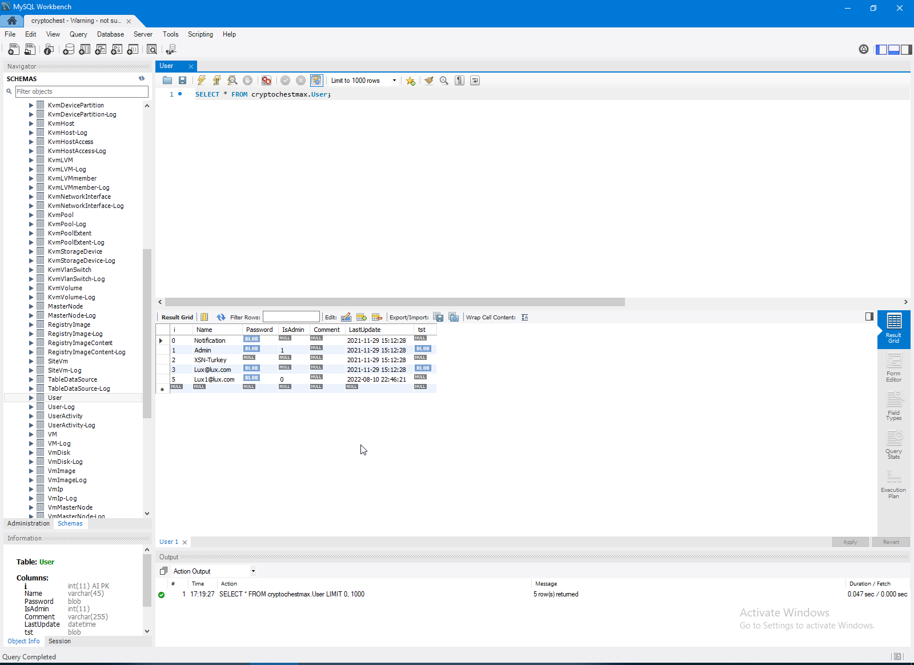Expand the KvmPool table node
This screenshot has height=665, width=914.
31,215
